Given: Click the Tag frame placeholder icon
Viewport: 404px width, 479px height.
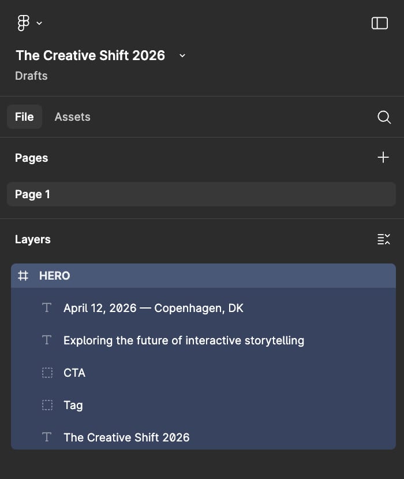Looking at the screenshot, I should [x=47, y=405].
